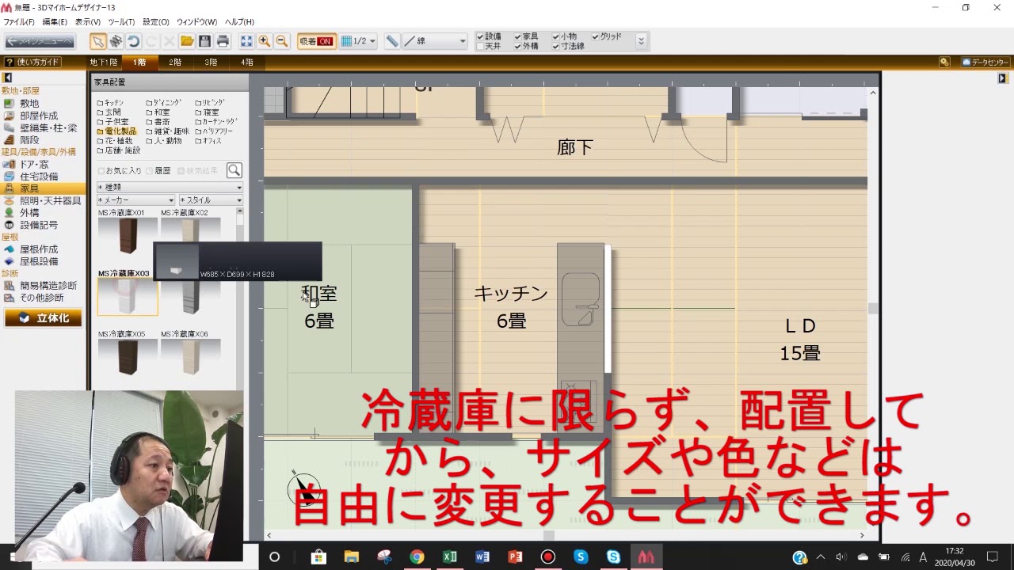This screenshot has height=570, width=1014.
Task: Click the 使い方ガイド link
Action: tap(33, 61)
